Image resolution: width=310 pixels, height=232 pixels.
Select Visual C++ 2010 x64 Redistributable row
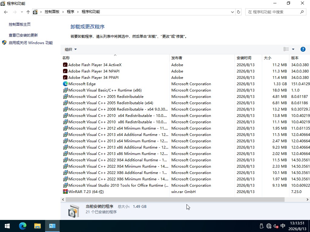click(x=185, y=115)
